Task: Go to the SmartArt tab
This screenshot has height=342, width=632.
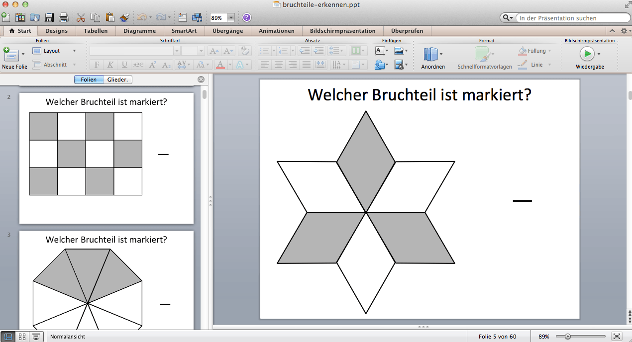Action: pos(184,31)
